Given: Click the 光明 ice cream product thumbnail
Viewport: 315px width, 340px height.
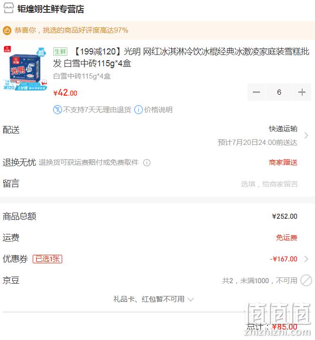Looking at the screenshot, I should click(x=25, y=68).
